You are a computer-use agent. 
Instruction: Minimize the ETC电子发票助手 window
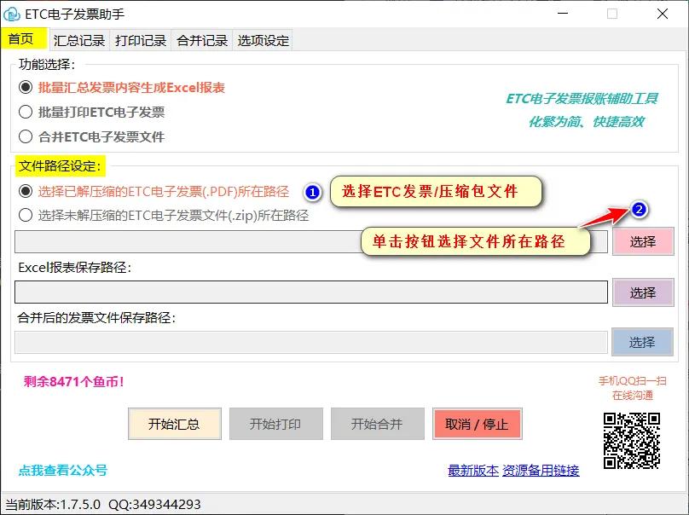pos(563,14)
